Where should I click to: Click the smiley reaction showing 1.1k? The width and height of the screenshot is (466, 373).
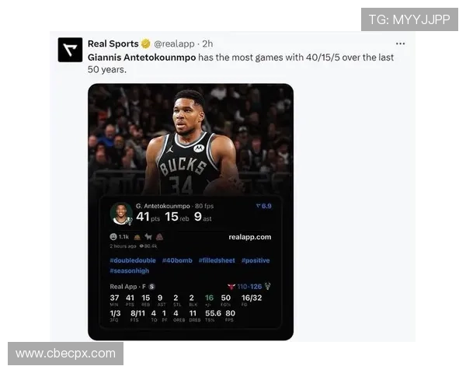pyautogui.click(x=119, y=237)
